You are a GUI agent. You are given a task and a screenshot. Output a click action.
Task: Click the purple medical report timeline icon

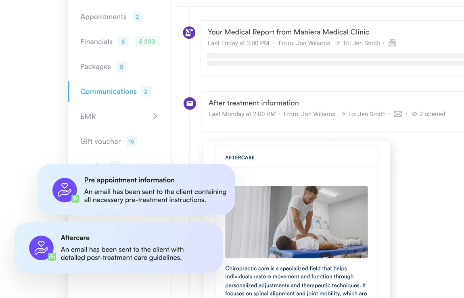tap(189, 32)
